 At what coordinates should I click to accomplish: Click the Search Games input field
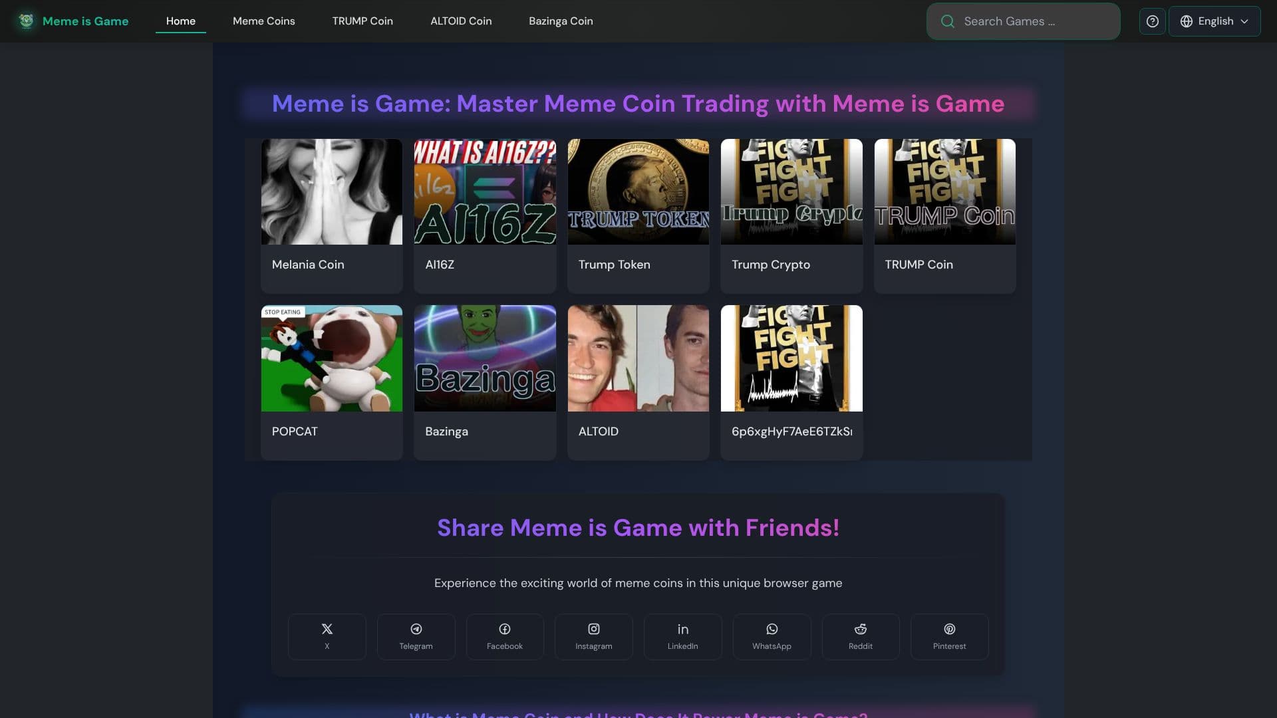[1024, 21]
